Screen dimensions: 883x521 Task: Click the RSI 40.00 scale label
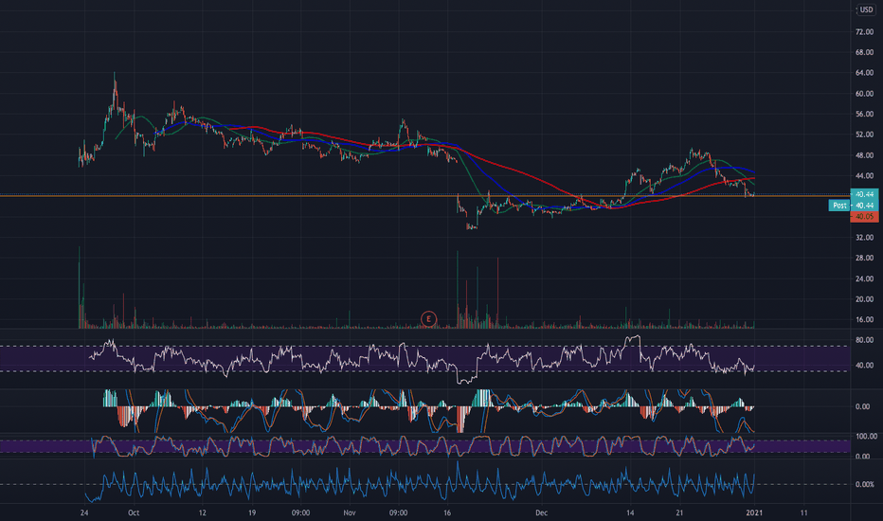point(864,365)
